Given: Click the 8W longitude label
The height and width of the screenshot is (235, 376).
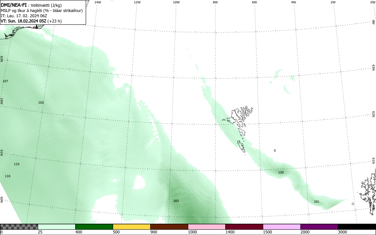Looking at the screenshot, I should pyautogui.click(x=215, y=2).
